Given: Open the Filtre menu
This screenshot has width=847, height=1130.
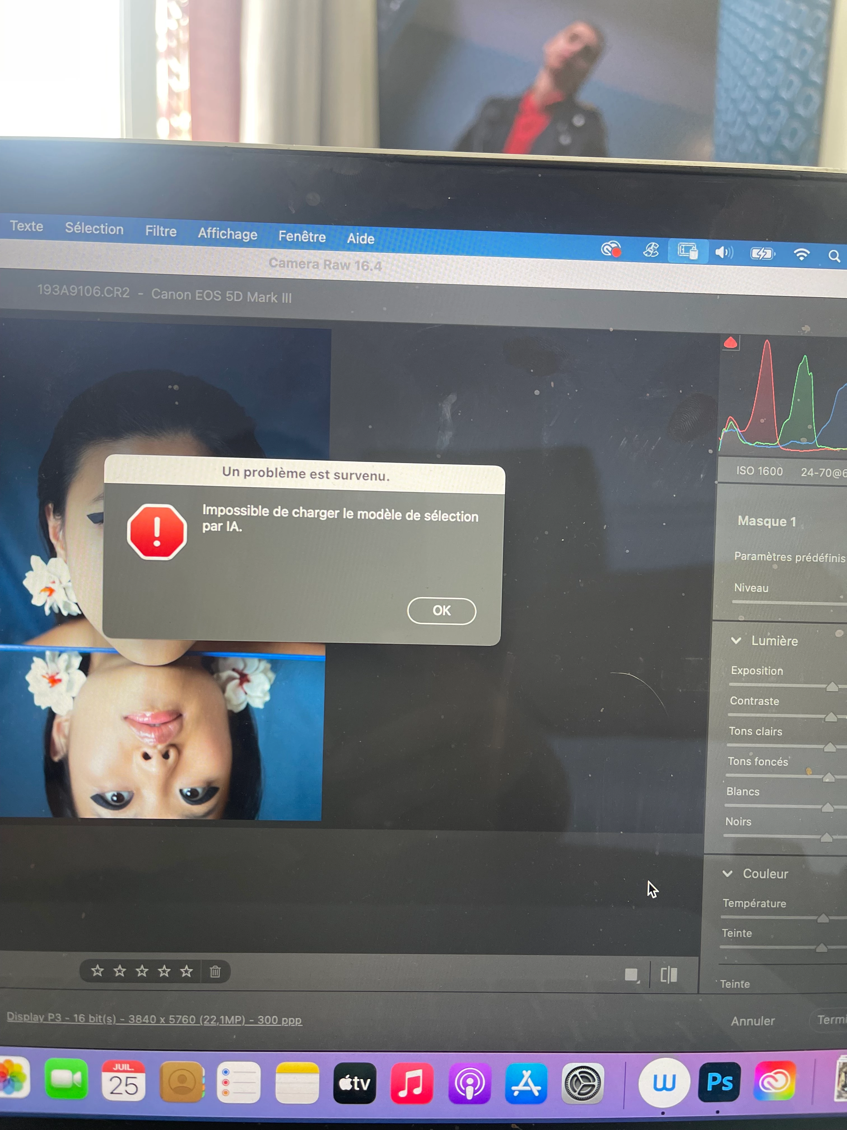Looking at the screenshot, I should pyautogui.click(x=161, y=231).
